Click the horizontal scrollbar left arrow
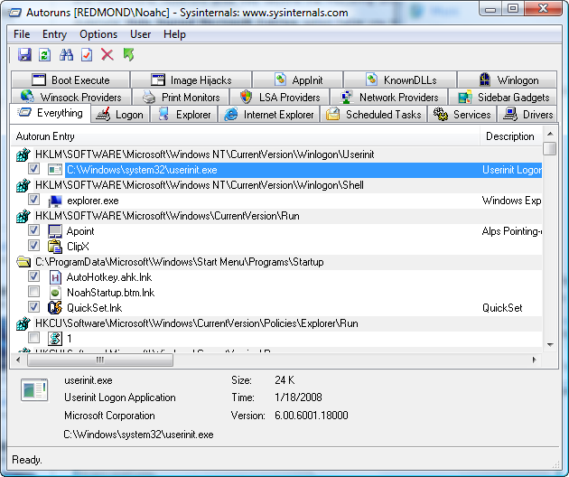The height and width of the screenshot is (477, 569). pyautogui.click(x=18, y=360)
